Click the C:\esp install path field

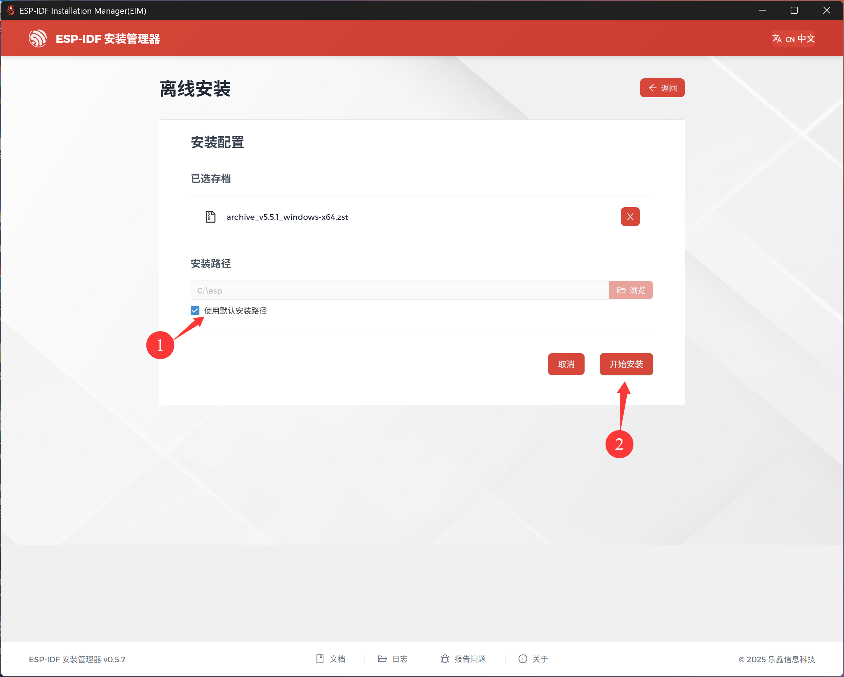399,290
